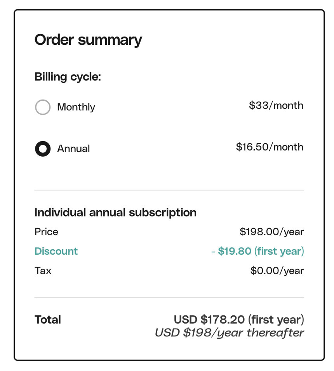Click the $16.50/month price text

(270, 147)
